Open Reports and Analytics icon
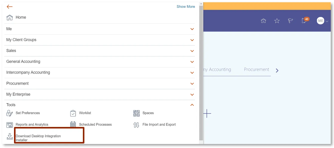This screenshot has height=148, width=334. pyautogui.click(x=10, y=125)
